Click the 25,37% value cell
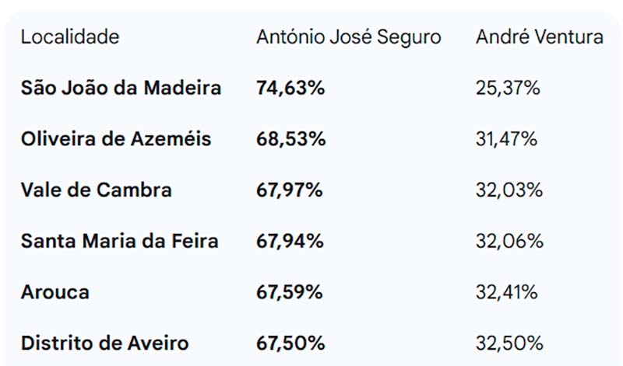Image resolution: width=623 pixels, height=366 pixels. click(x=508, y=88)
